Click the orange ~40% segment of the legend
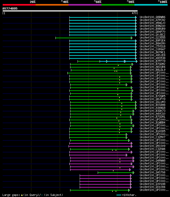Image resolution: width=170 pixels, height=197 pixels. pyautogui.click(x=52, y=5)
